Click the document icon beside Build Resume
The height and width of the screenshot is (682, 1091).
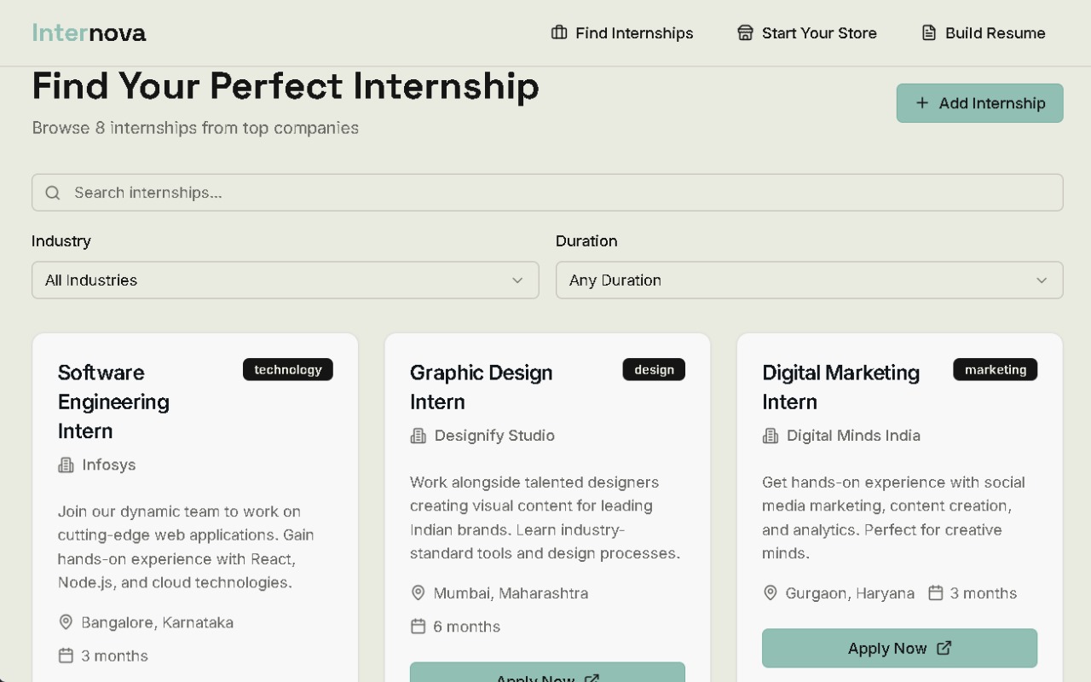929,32
